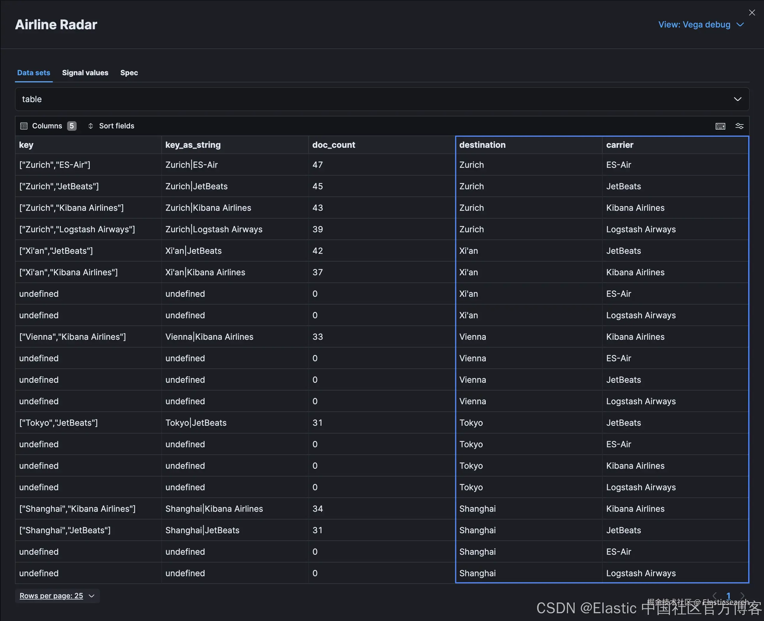Go to previous page arrow
The image size is (764, 621).
tap(715, 596)
